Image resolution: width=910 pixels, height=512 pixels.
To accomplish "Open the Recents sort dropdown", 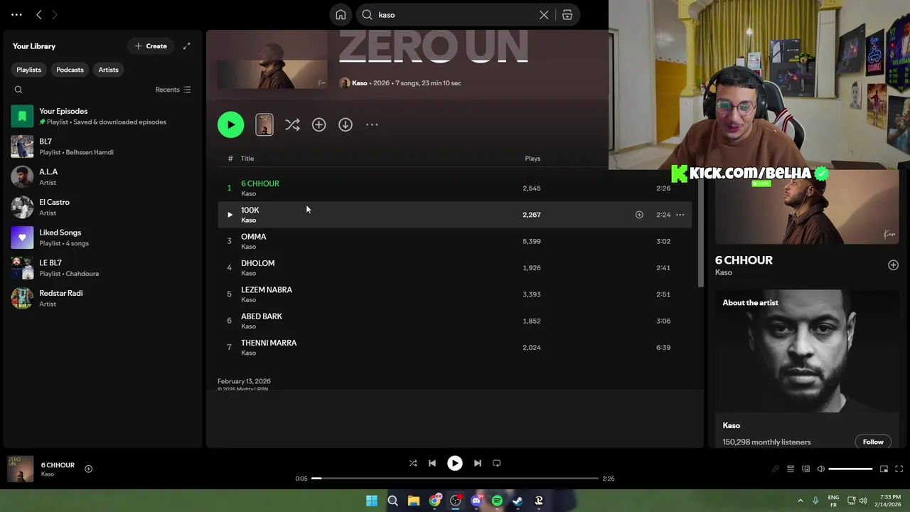I will click(173, 90).
